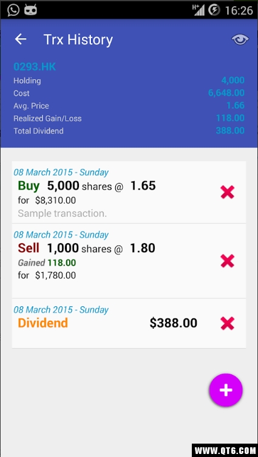
Task: Tap the Trx History title
Action: [78, 40]
